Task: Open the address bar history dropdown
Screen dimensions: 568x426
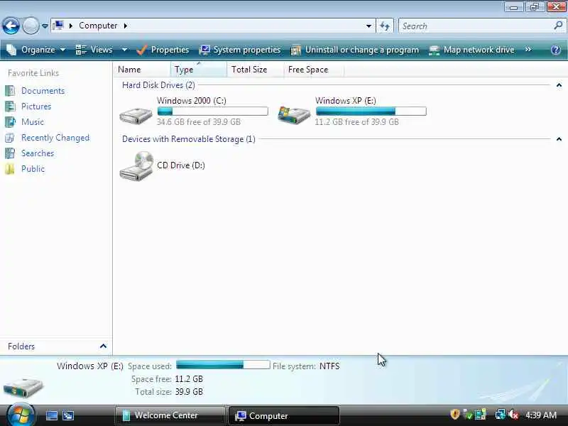Action: pos(368,26)
